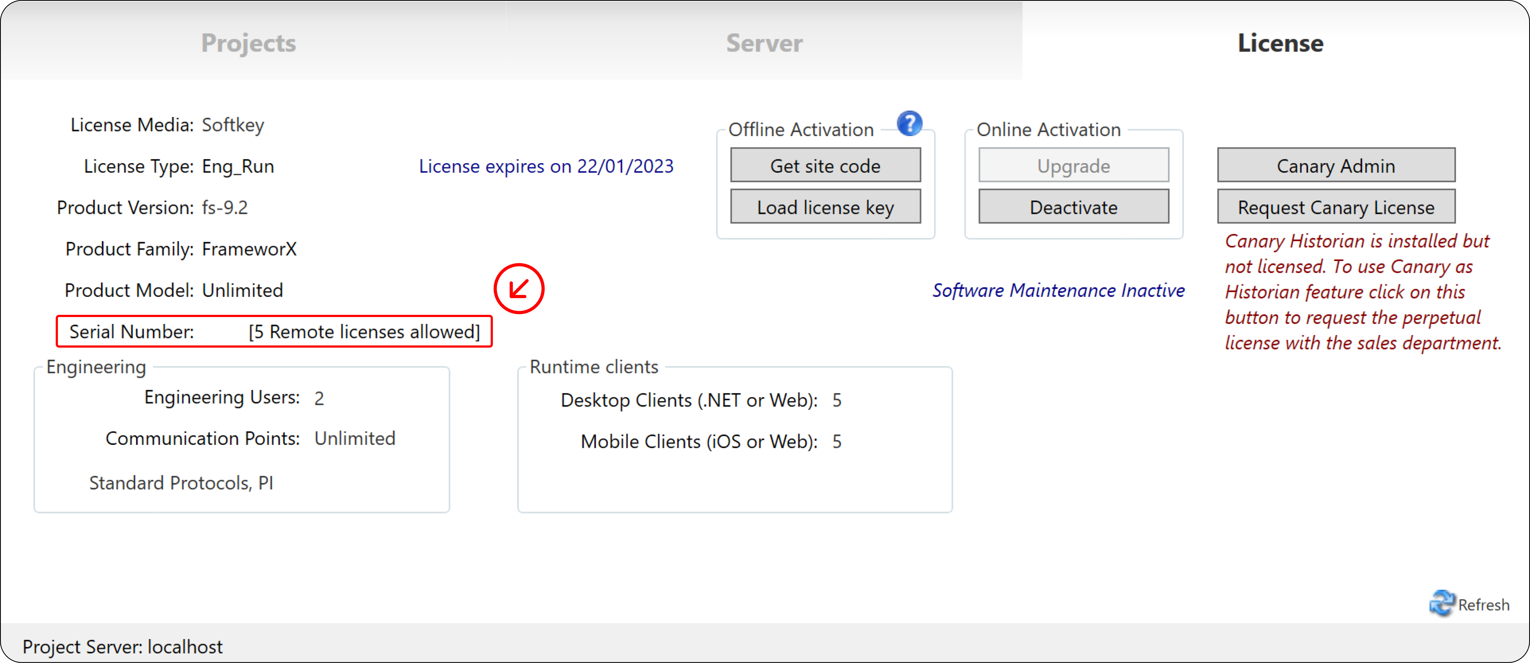Select '[5 Remote licenses allowed]' text
This screenshot has height=663, width=1530.
tap(364, 331)
